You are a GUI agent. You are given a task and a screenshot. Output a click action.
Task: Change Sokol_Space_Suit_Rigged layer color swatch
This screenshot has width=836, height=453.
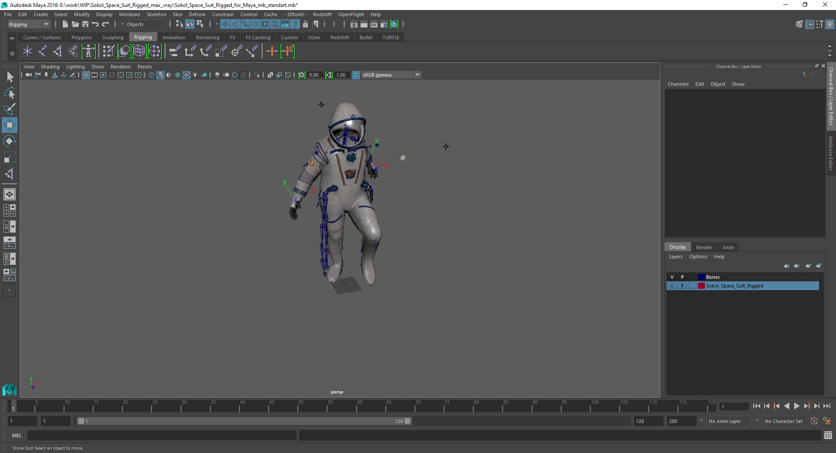tap(701, 286)
